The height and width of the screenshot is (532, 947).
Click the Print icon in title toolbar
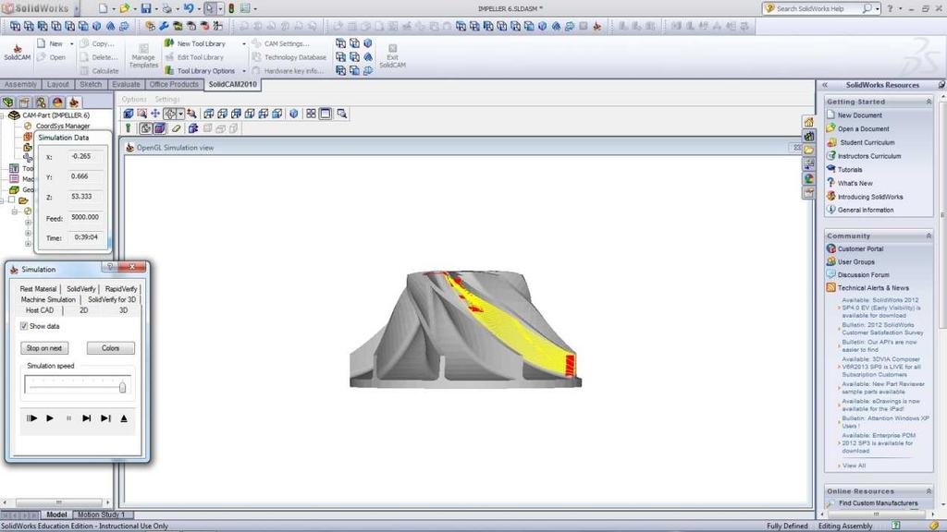click(x=166, y=8)
